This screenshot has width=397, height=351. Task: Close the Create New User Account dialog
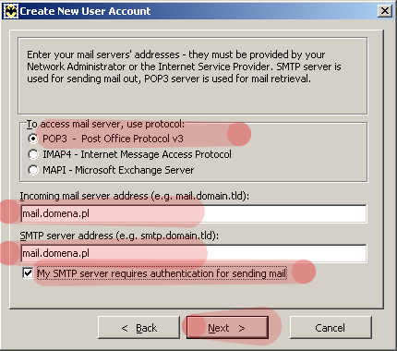385,11
